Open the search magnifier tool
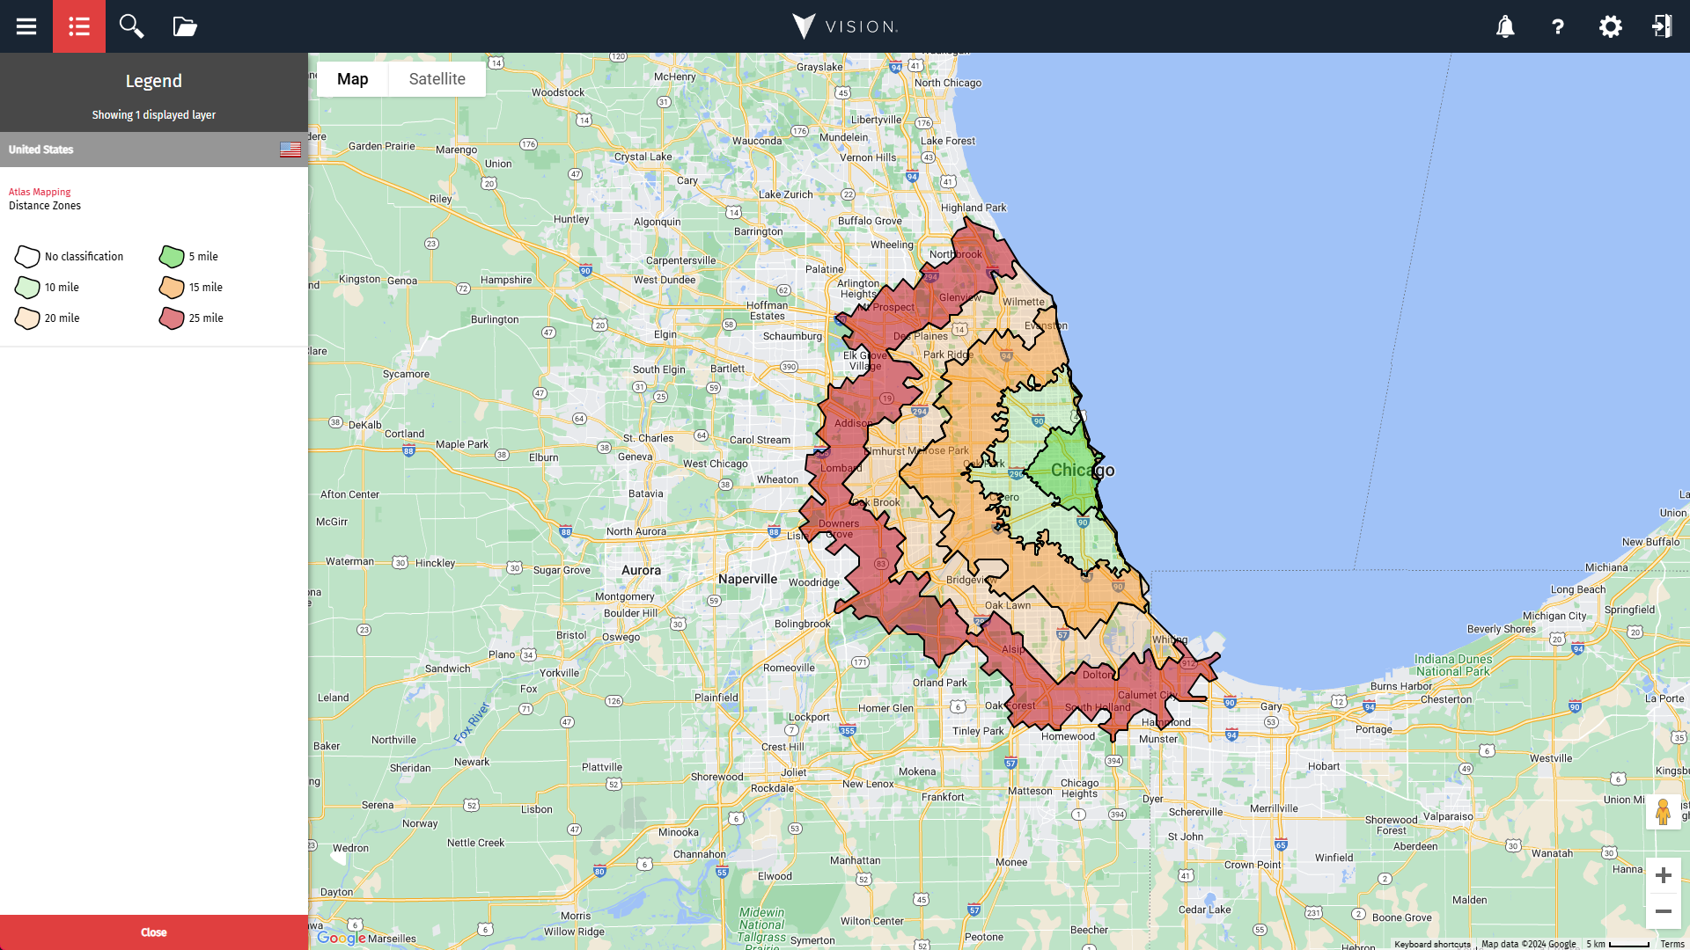Viewport: 1690px width, 950px height. coord(131,26)
